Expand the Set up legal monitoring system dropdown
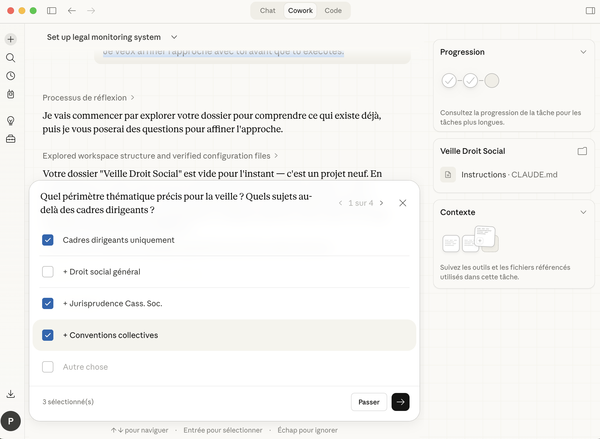Image resolution: width=600 pixels, height=439 pixels. coord(174,37)
